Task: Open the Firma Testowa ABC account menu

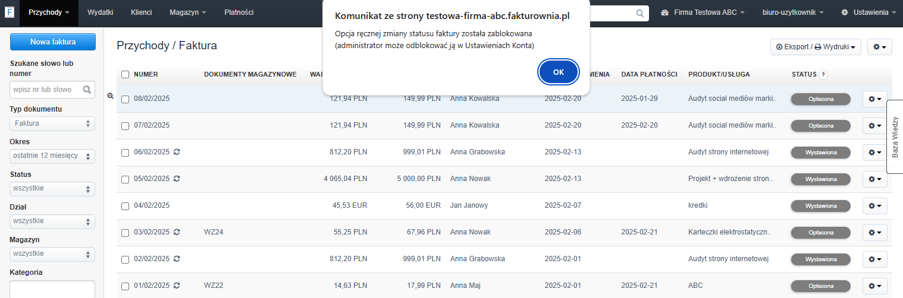Action: (703, 12)
